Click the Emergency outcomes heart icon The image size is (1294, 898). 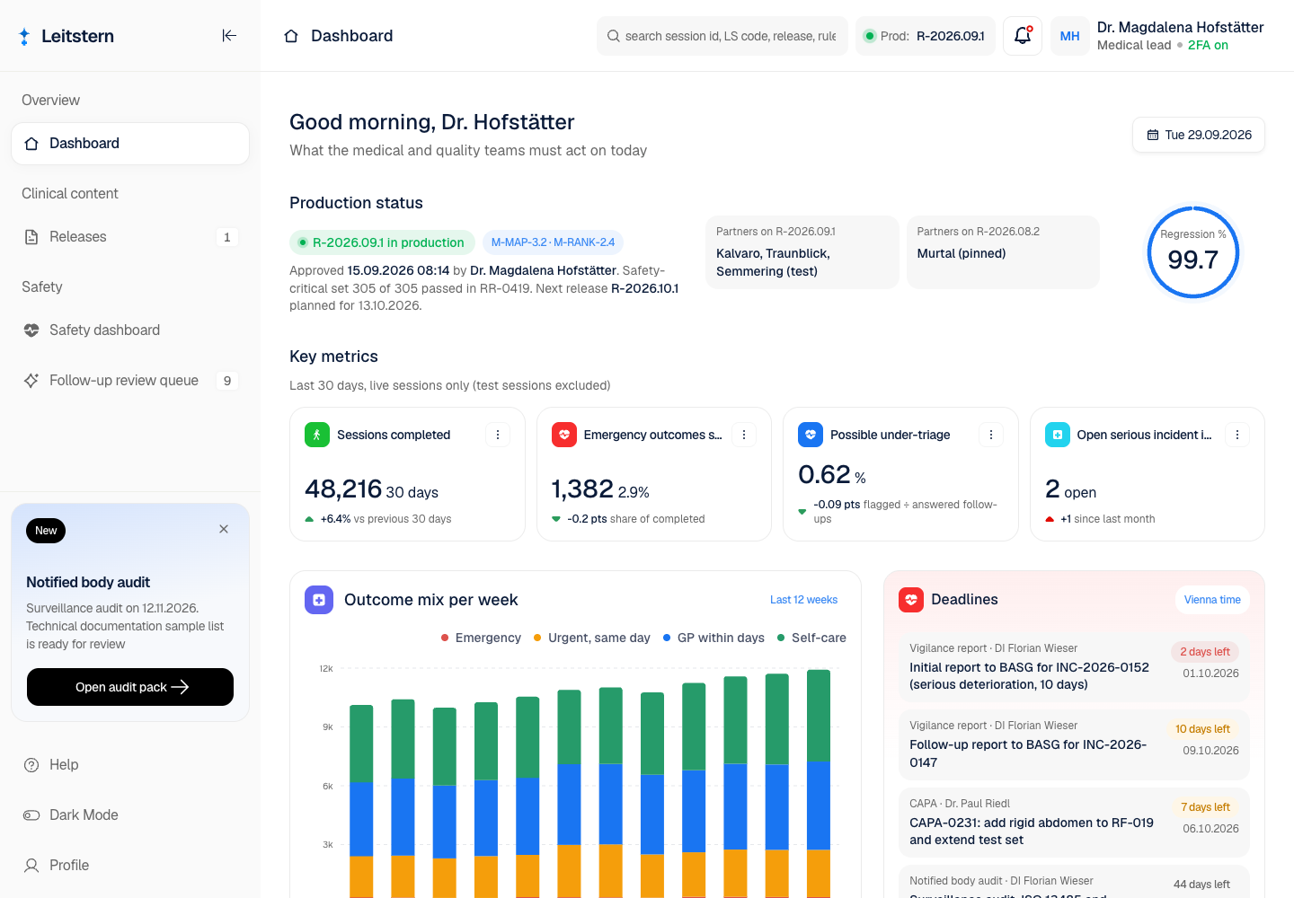[563, 435]
